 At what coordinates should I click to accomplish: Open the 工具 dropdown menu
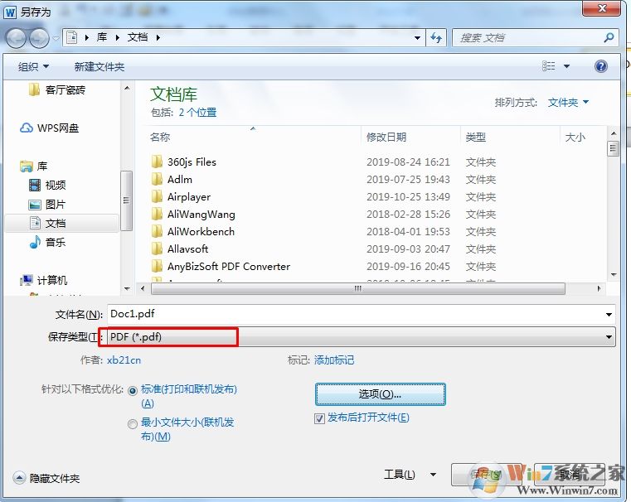pos(410,475)
